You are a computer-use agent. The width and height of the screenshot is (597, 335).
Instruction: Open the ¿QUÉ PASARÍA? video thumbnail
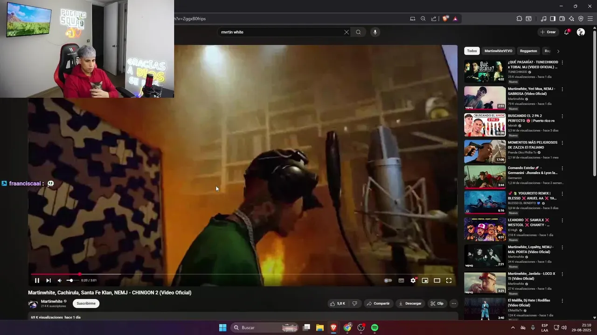click(485, 71)
